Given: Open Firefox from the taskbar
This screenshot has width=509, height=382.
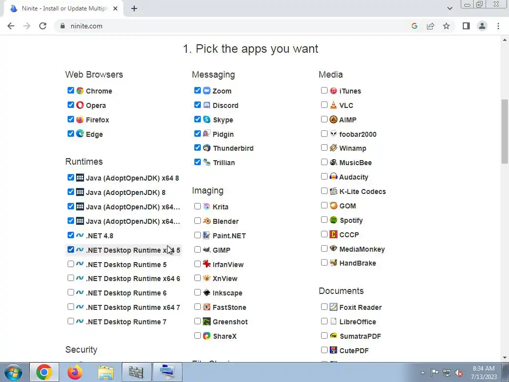Looking at the screenshot, I should coord(75,372).
